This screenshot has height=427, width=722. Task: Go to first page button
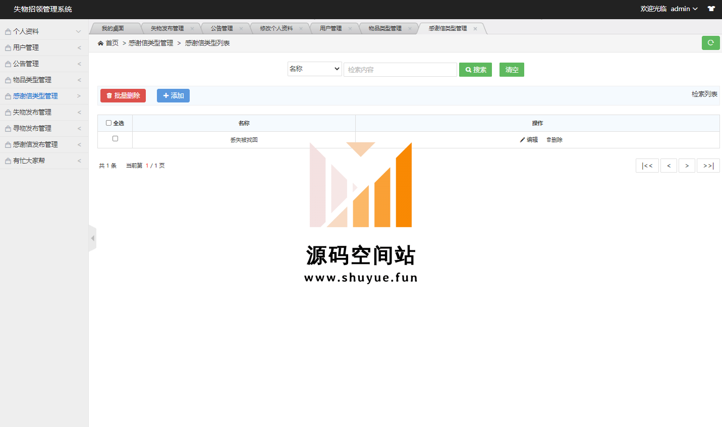[x=647, y=166]
